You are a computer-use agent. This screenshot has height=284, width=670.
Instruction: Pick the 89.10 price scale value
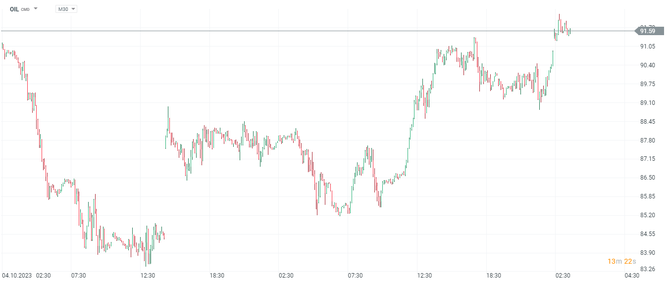pos(647,103)
